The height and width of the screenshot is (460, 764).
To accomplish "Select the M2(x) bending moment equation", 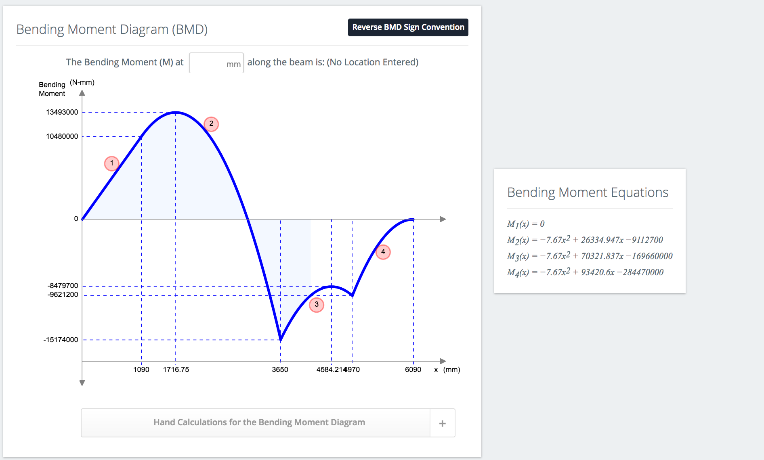I will coord(585,240).
